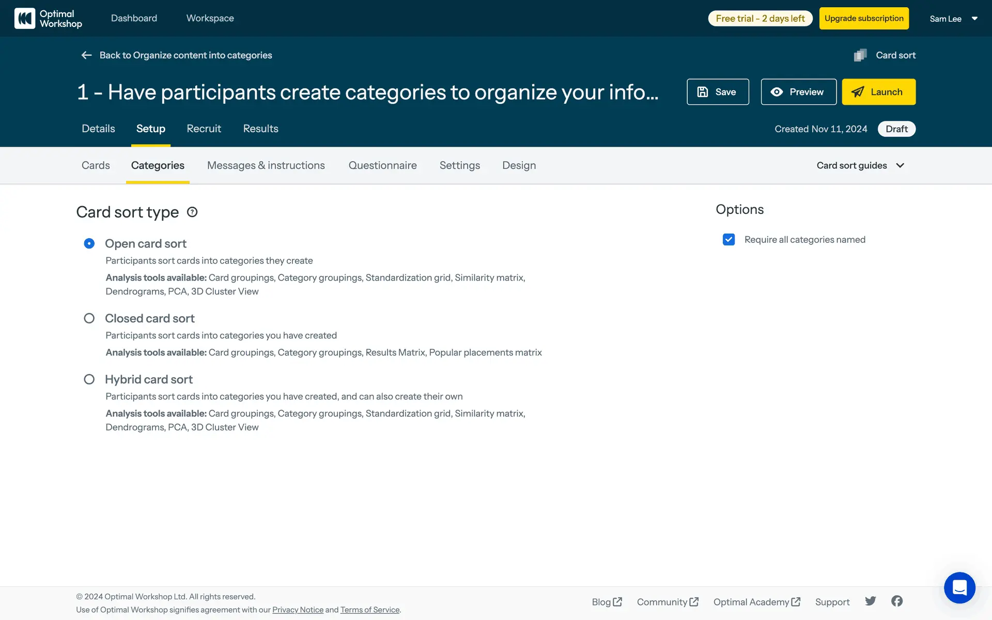This screenshot has width=992, height=620.
Task: Open the Privacy Notice link
Action: click(298, 610)
